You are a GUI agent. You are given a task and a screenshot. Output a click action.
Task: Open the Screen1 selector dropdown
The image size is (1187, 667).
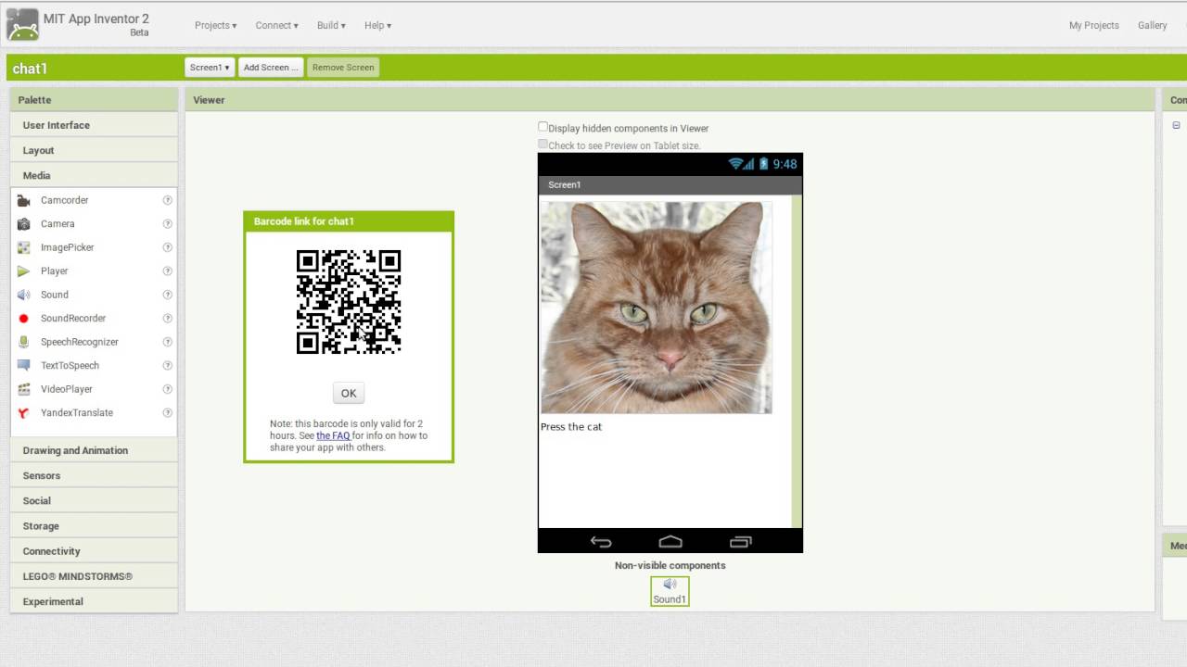pyautogui.click(x=210, y=68)
